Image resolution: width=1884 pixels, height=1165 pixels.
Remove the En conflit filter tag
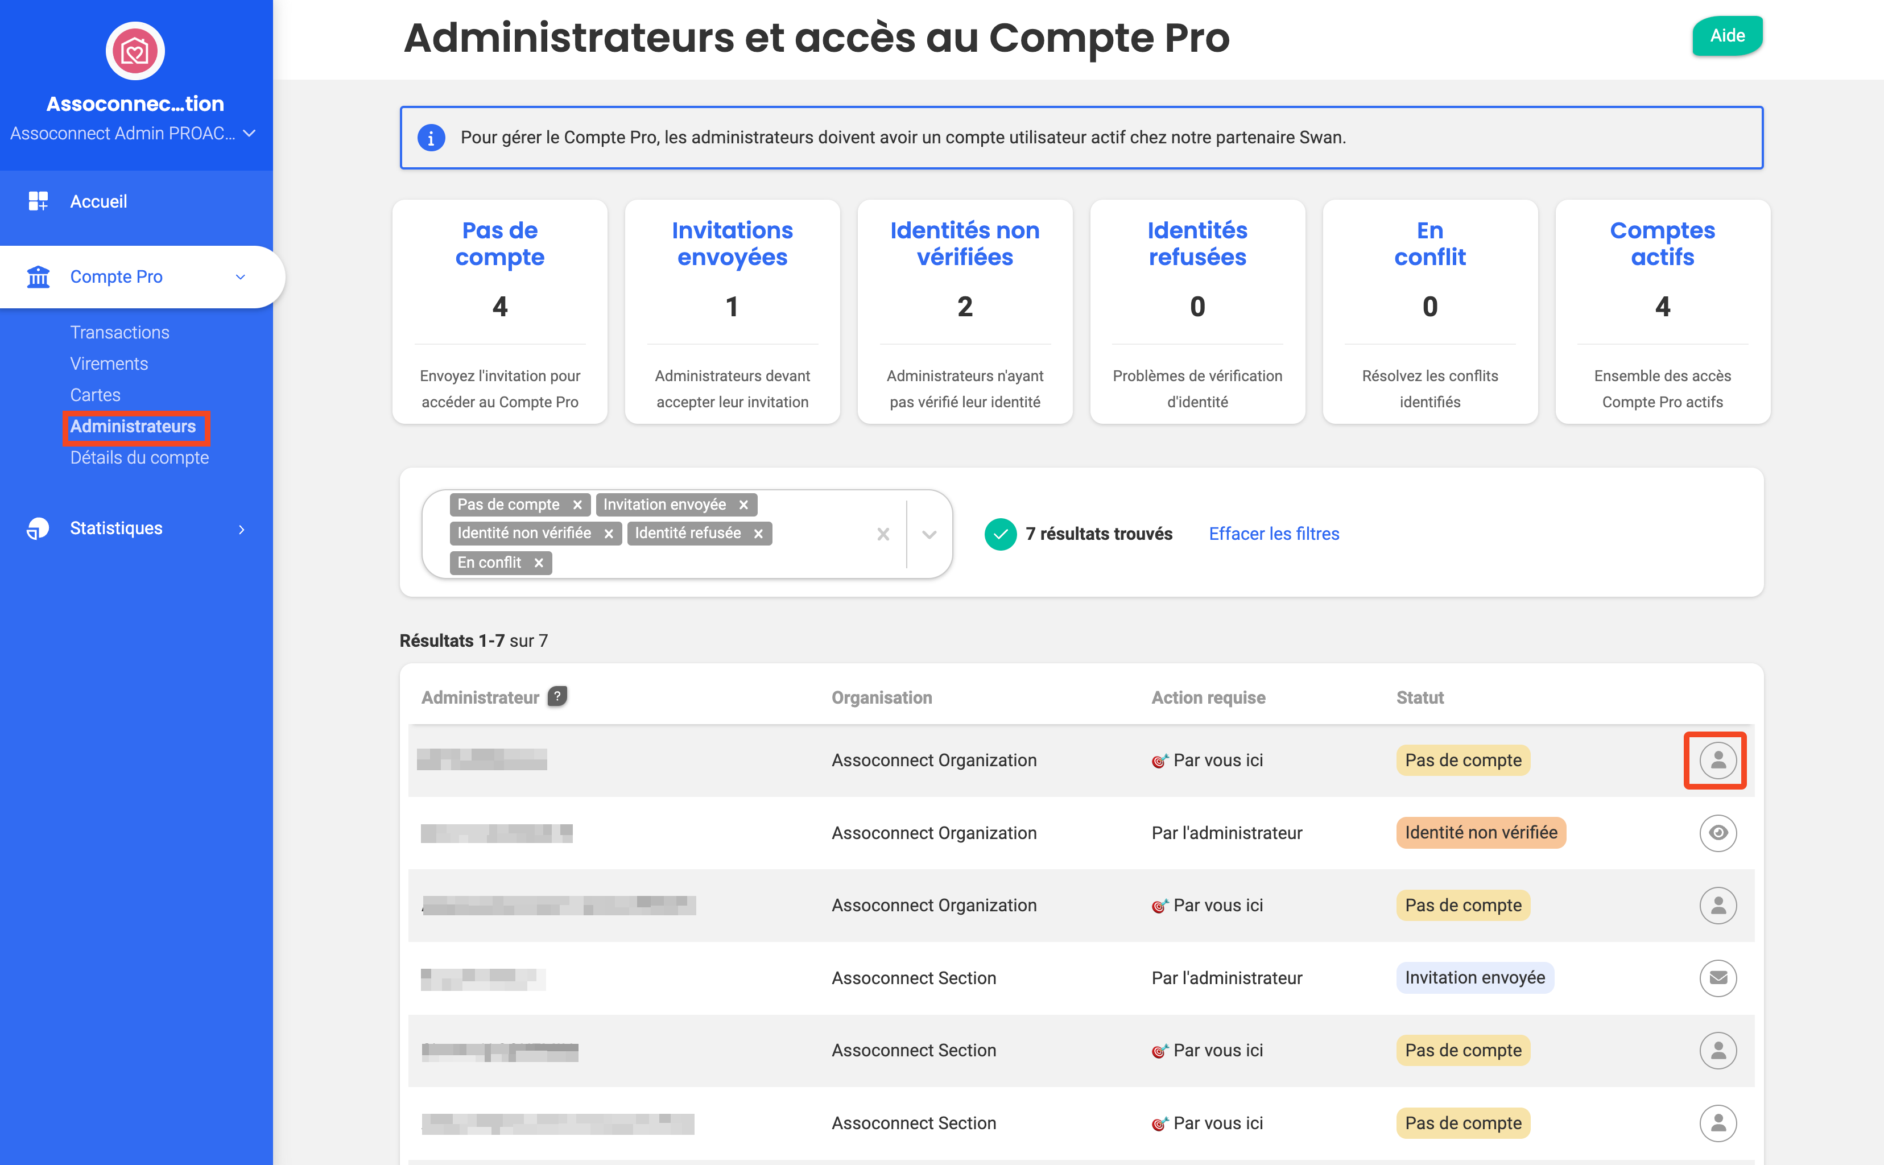539,563
